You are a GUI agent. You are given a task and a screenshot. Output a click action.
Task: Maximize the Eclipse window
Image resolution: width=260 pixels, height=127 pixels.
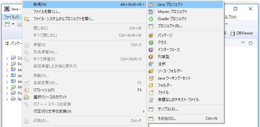click(x=236, y=9)
